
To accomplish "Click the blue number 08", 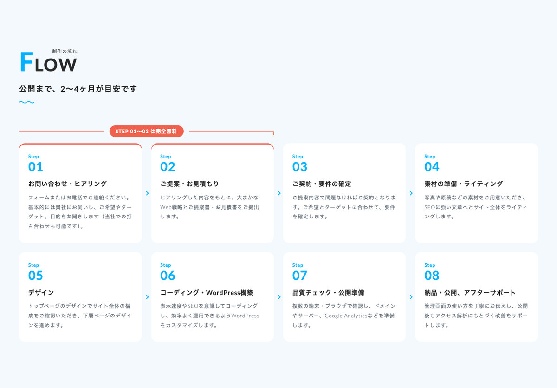I will (432, 276).
